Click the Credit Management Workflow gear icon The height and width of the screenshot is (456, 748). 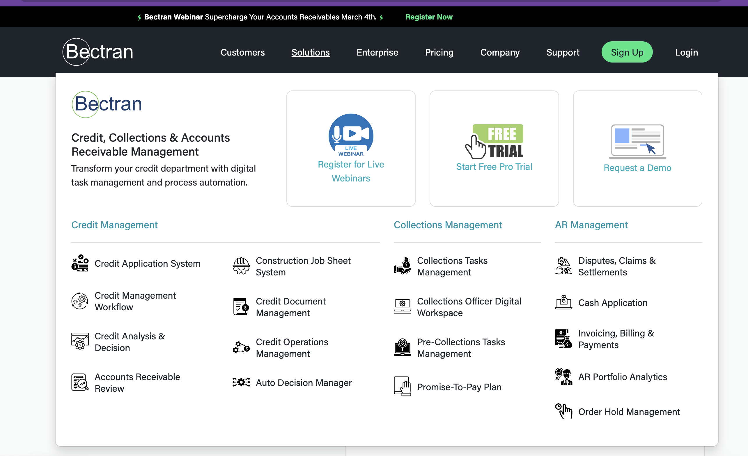pos(80,301)
